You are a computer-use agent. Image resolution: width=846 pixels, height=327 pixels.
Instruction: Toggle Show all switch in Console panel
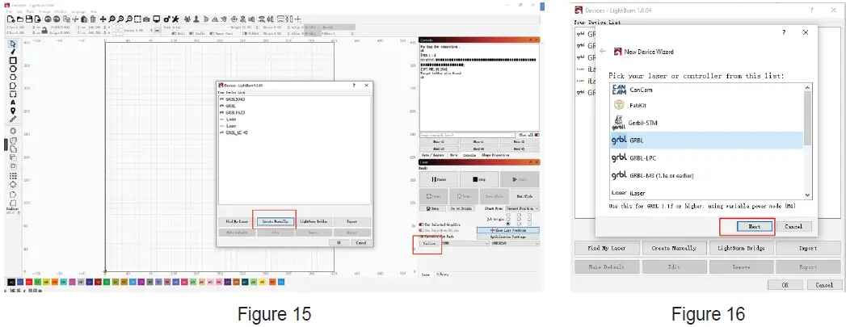tap(537, 135)
